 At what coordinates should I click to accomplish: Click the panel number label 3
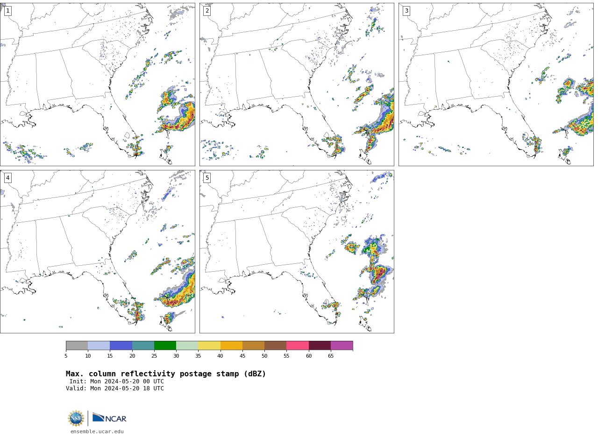pos(406,11)
